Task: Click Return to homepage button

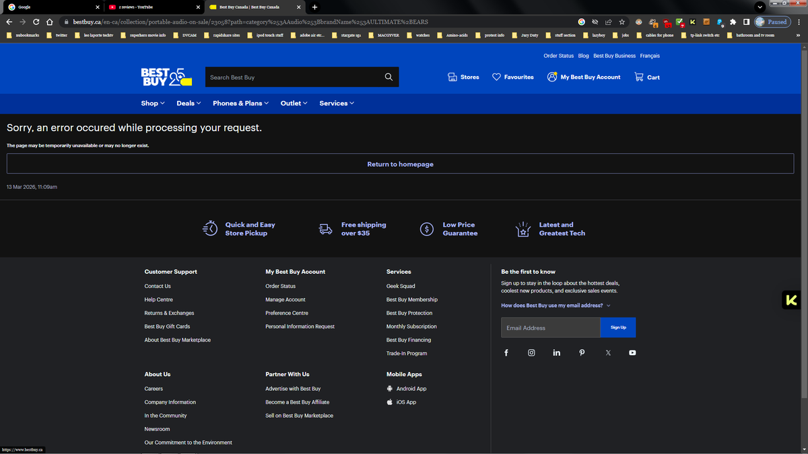Action: (401, 164)
